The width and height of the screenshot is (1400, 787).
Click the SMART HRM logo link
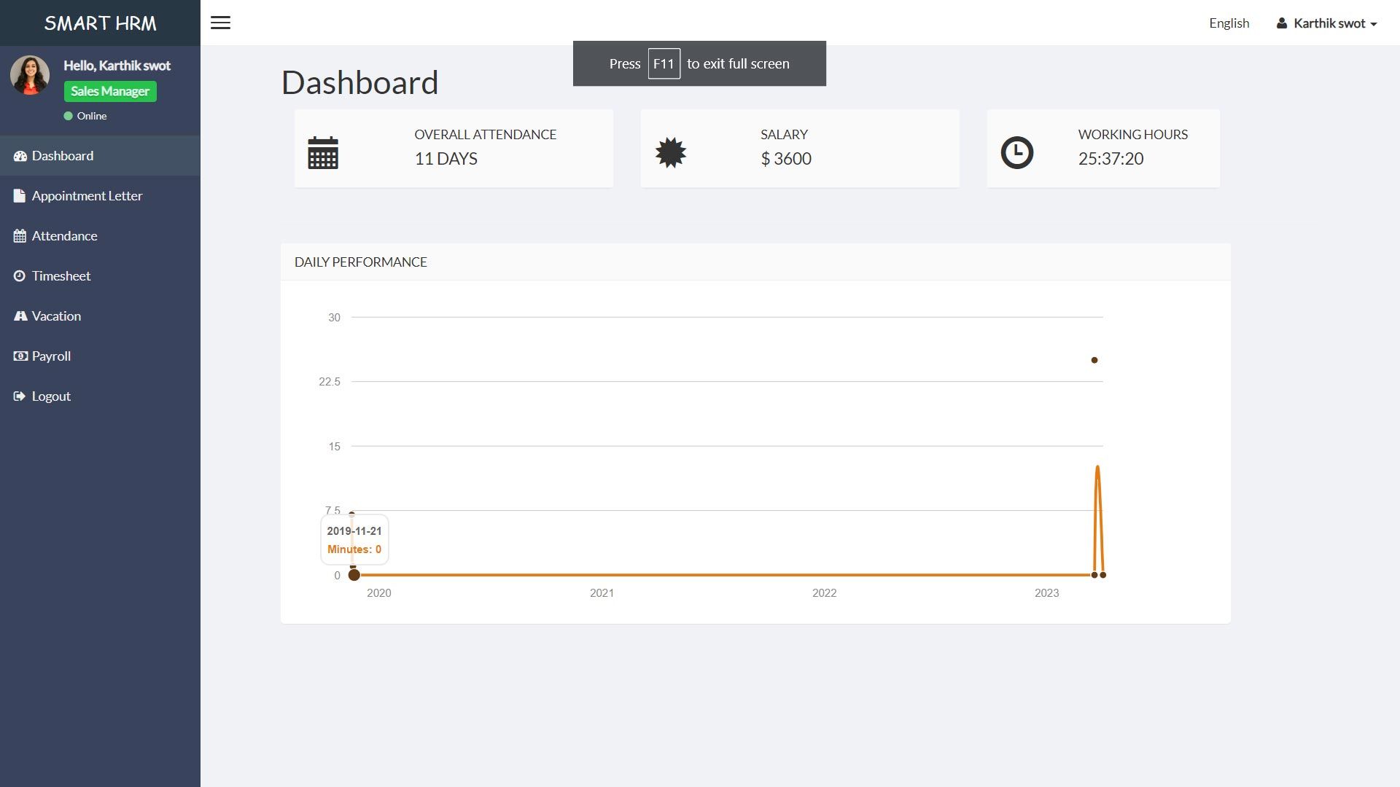click(100, 23)
